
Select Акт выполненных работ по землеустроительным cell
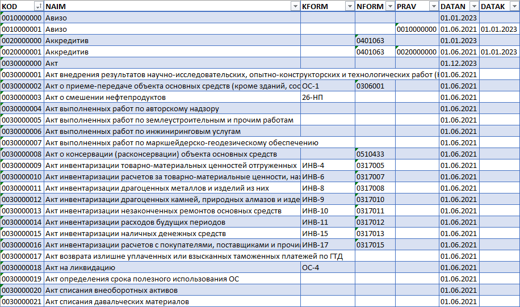click(x=172, y=120)
